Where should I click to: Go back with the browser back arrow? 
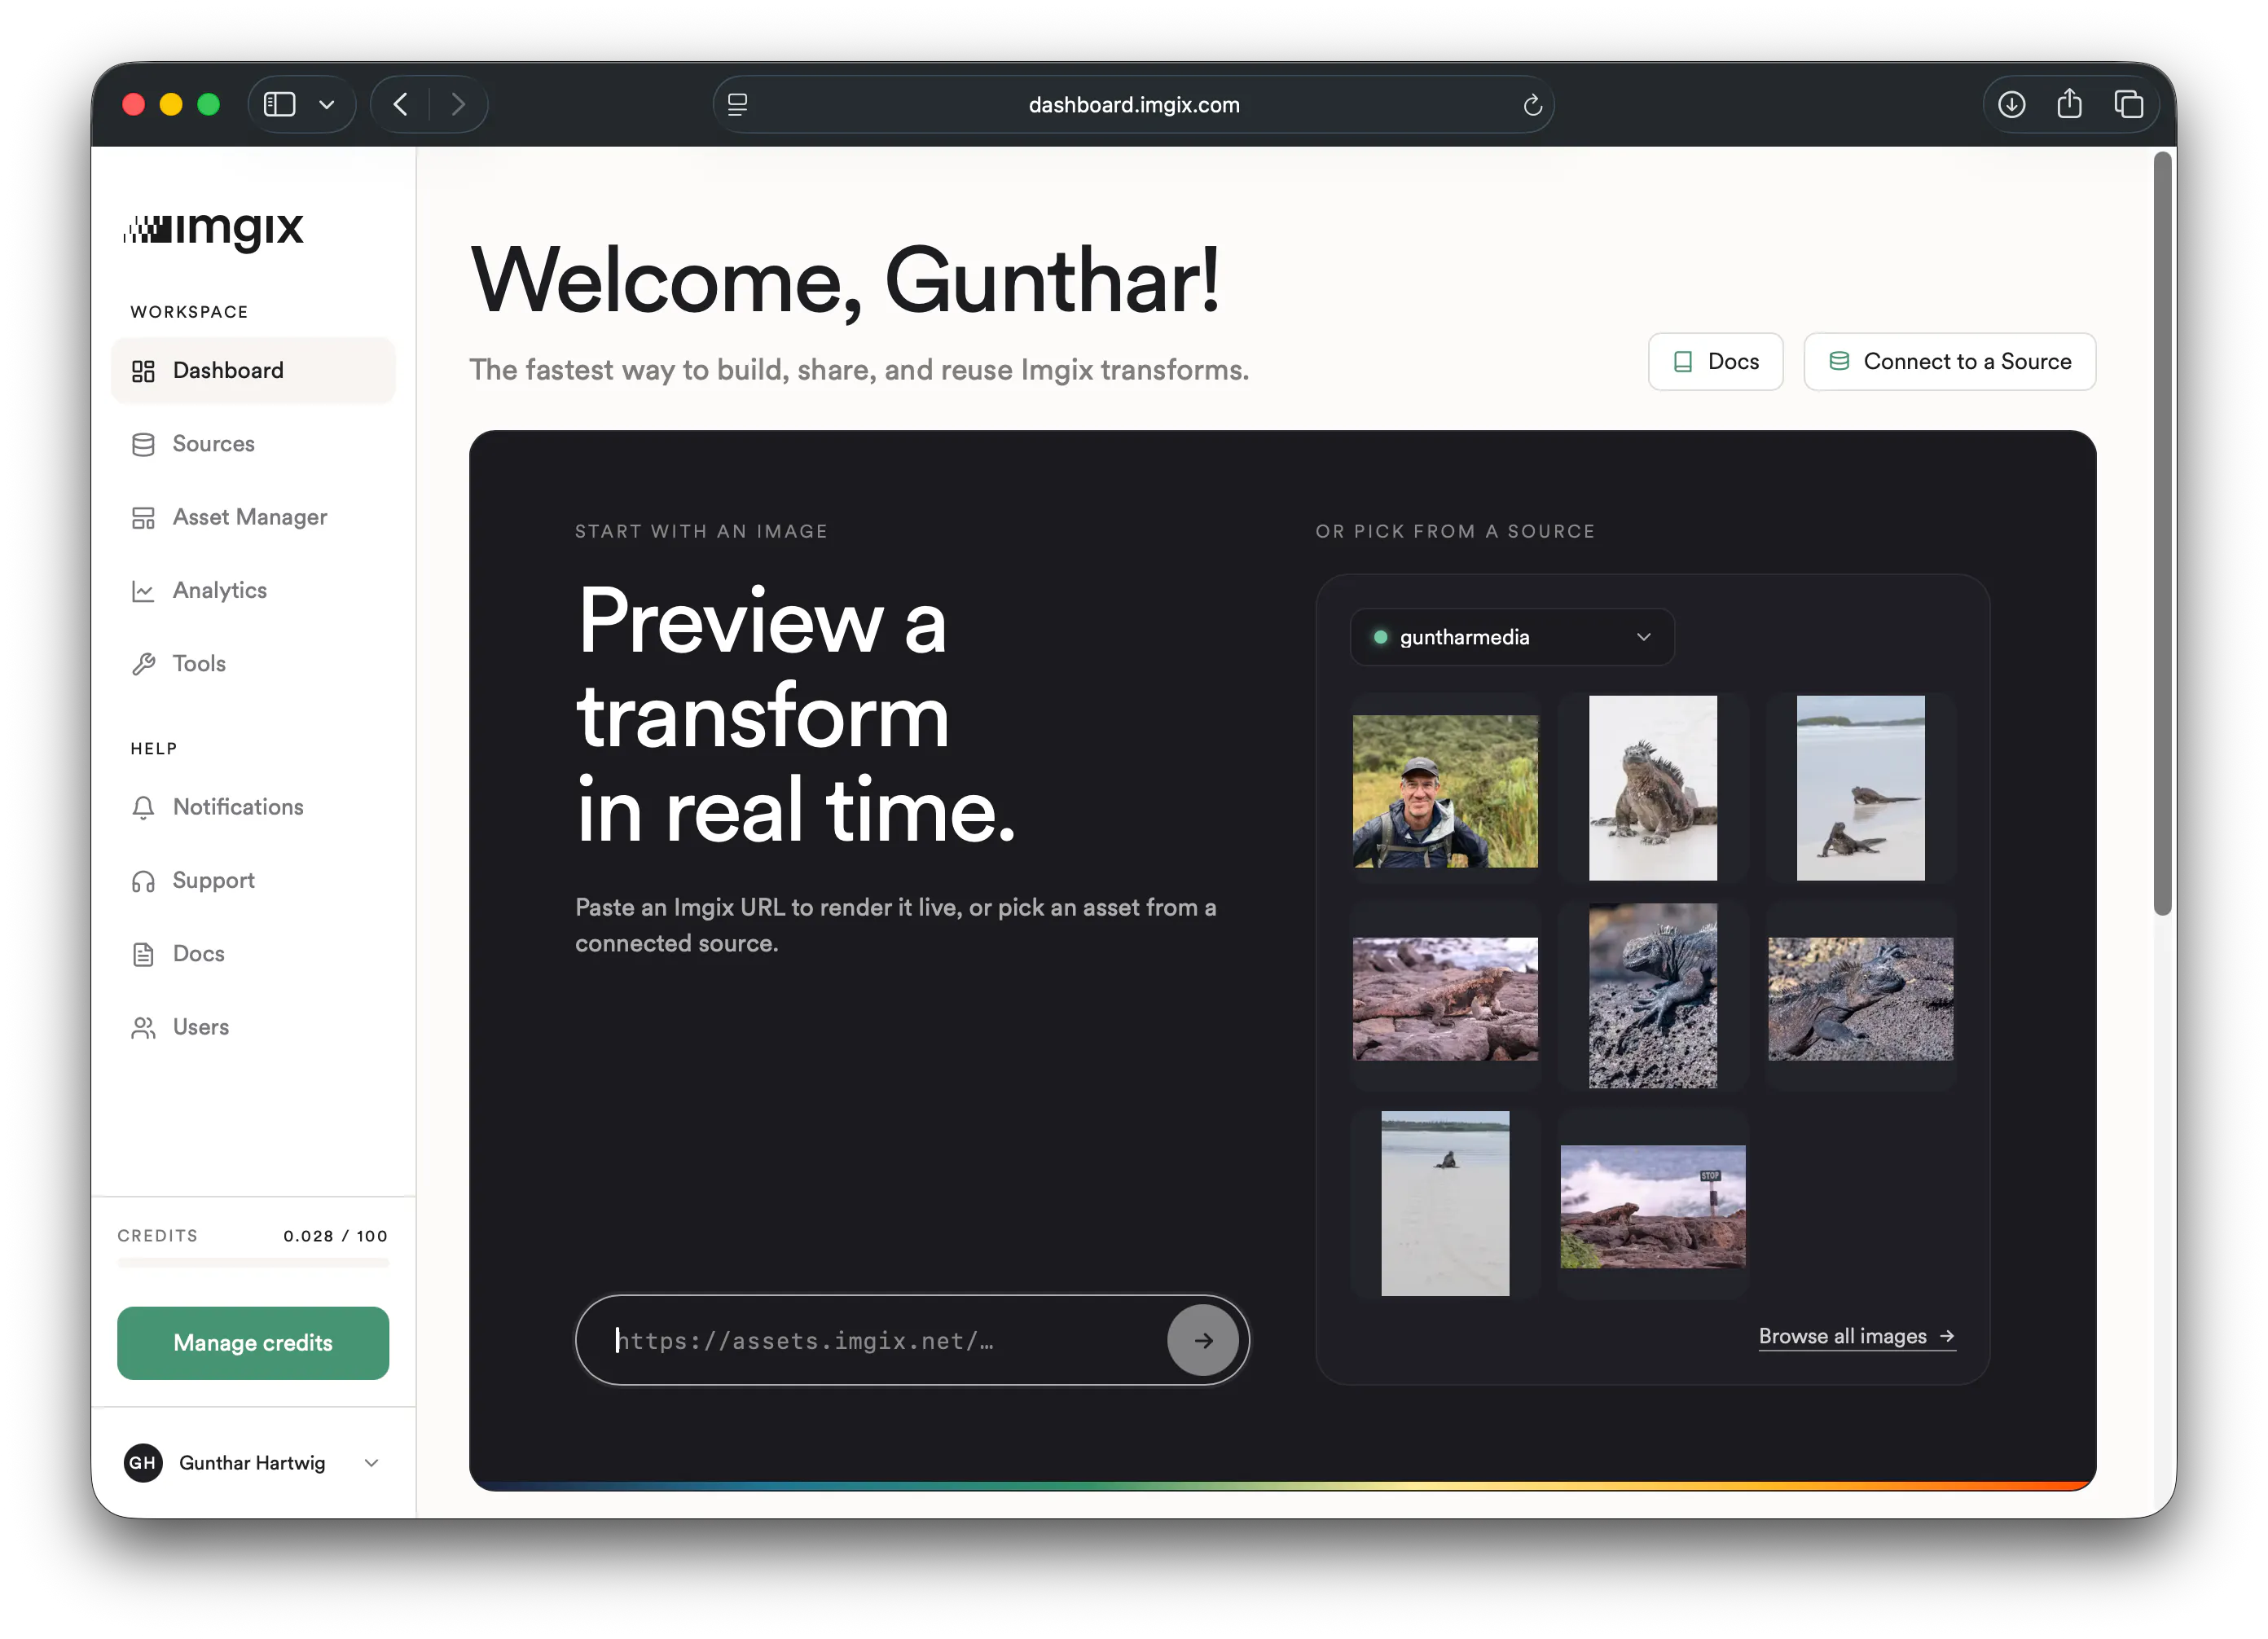click(401, 104)
